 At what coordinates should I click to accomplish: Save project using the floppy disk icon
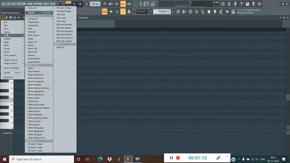coord(247,4)
